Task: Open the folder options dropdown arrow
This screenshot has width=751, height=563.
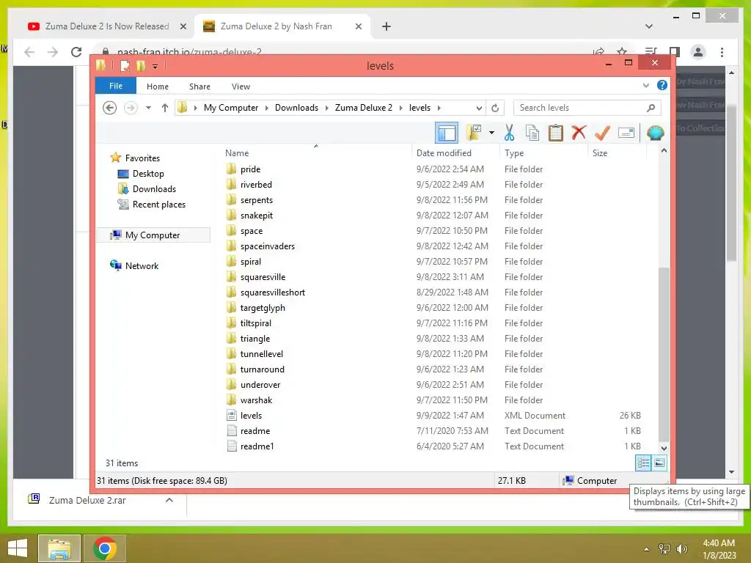Action: click(491, 133)
